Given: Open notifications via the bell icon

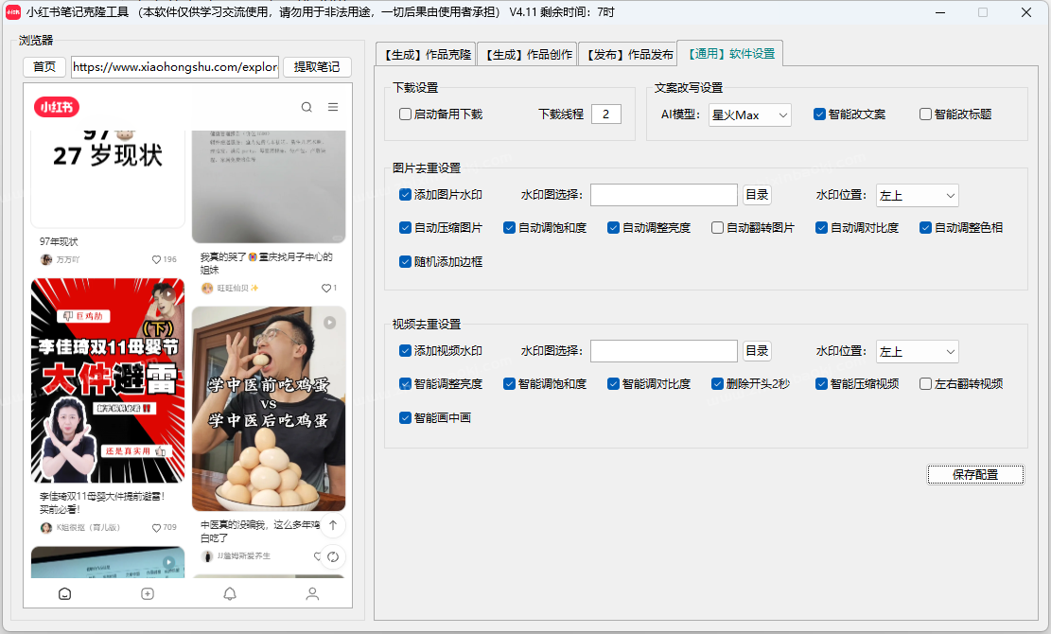Looking at the screenshot, I should (229, 593).
